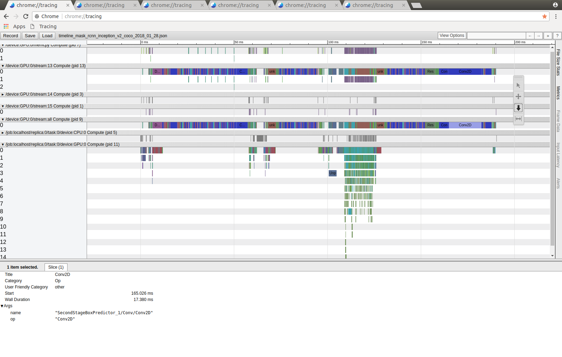Viewport: 562px width, 357px height.
Task: Collapse the /device:GPU:0/stream:13 Compute track
Action: point(3,65)
